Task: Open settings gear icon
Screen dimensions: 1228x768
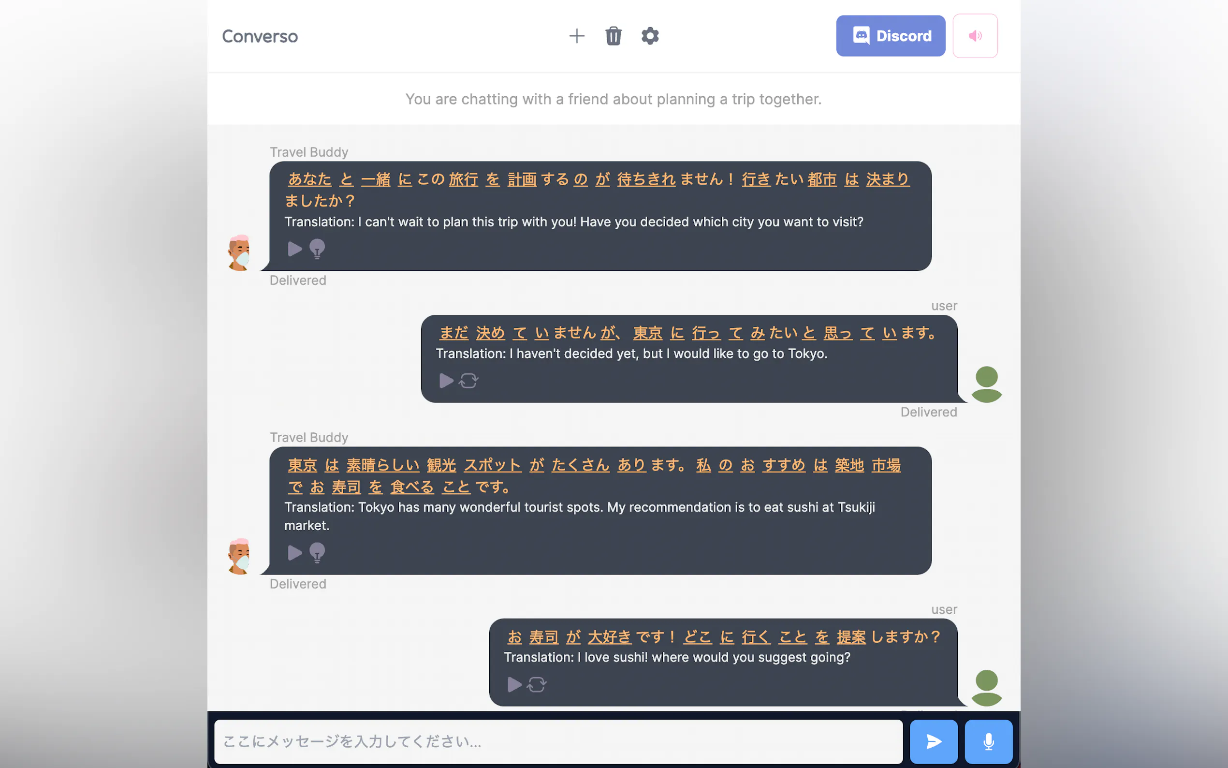Action: point(650,36)
